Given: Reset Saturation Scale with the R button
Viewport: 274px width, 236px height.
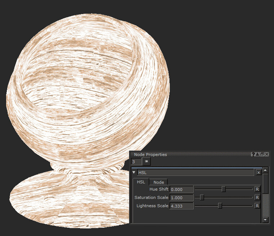Looking at the screenshot, I should tap(257, 197).
